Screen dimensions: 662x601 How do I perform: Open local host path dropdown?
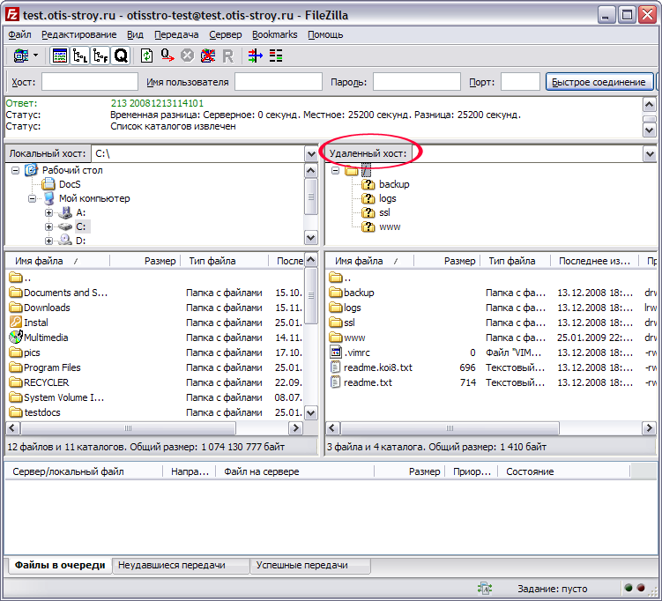tap(311, 153)
